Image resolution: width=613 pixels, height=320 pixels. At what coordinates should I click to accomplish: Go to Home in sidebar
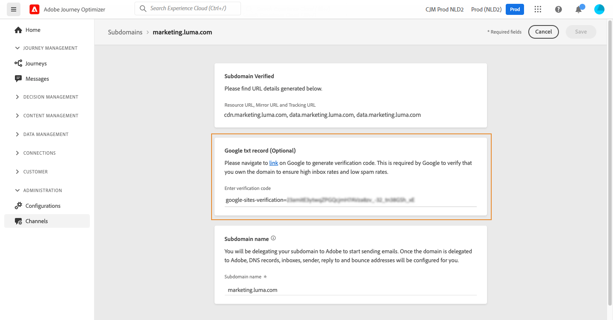click(x=33, y=30)
